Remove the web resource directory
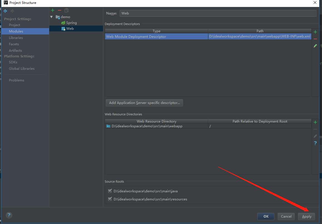 315,129
